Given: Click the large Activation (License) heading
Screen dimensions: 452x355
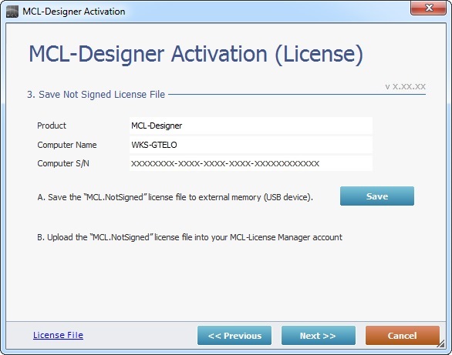Looking at the screenshot, I should point(196,54).
